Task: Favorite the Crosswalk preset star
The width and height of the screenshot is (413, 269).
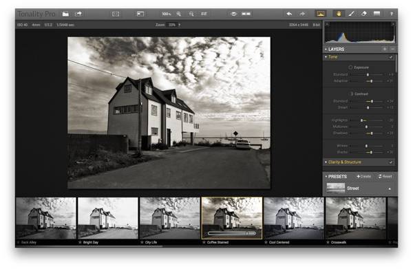Action: 328,242
